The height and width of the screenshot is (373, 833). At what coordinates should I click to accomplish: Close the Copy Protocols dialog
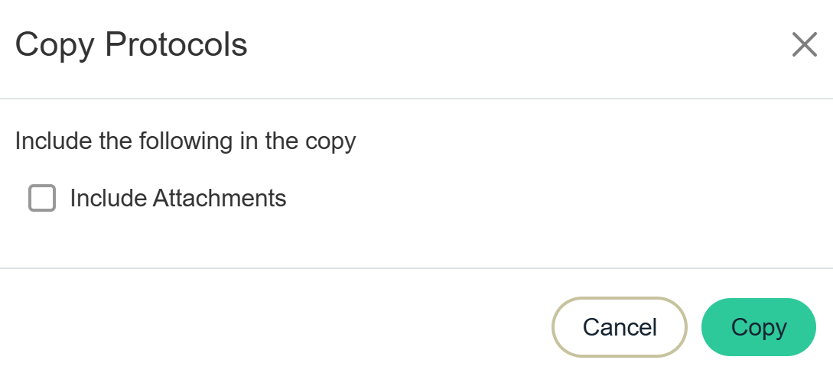(x=804, y=45)
